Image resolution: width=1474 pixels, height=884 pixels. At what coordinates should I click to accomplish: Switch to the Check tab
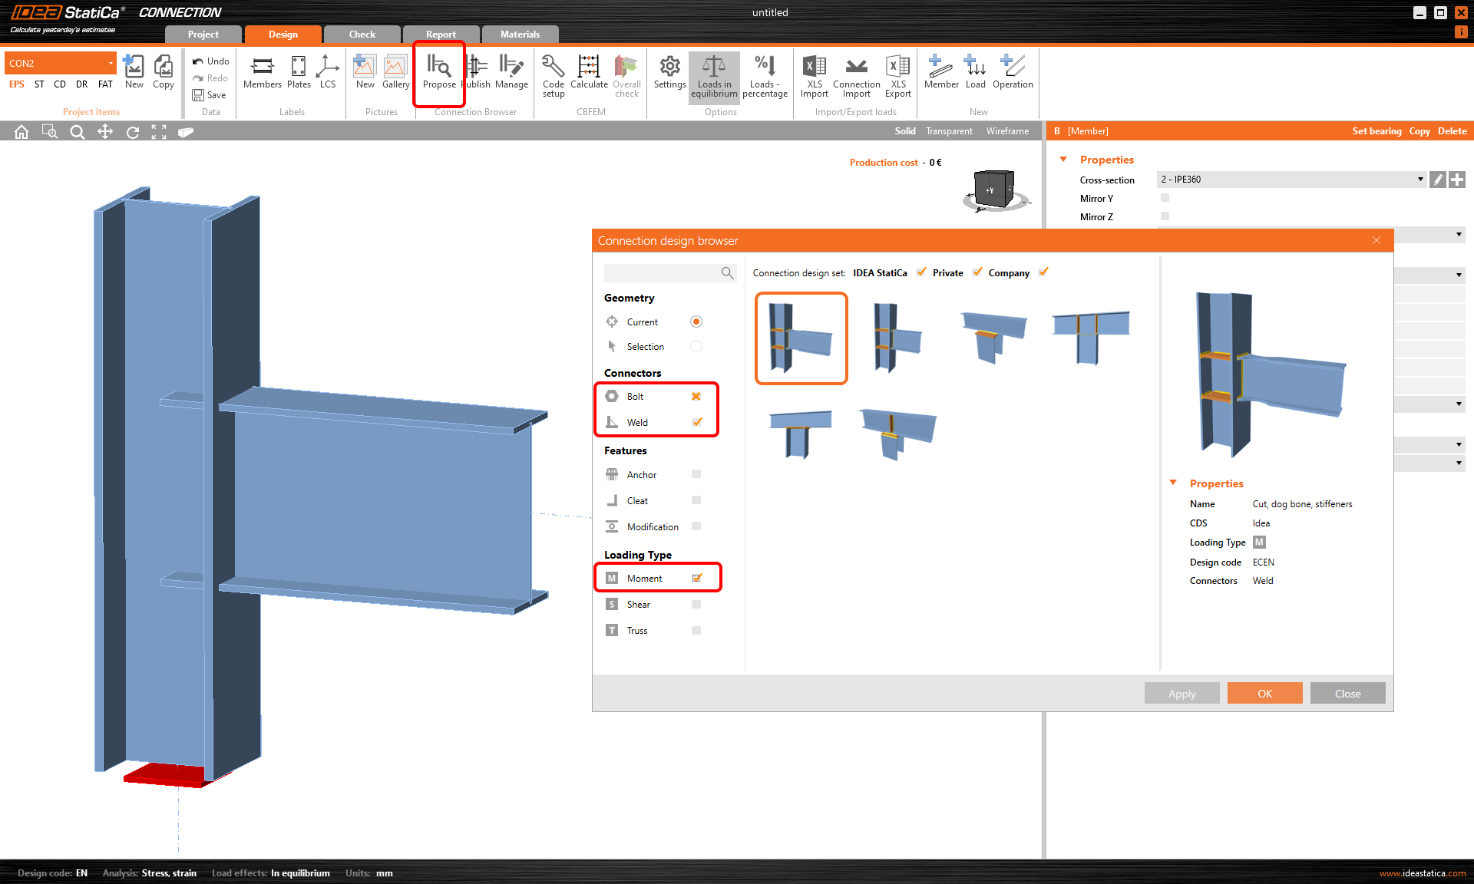pos(362,34)
